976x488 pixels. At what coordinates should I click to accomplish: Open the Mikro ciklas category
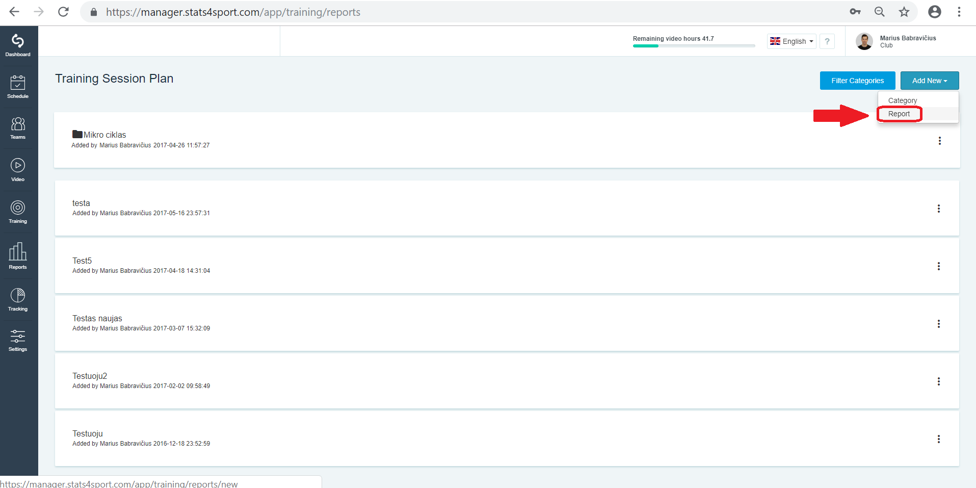105,135
